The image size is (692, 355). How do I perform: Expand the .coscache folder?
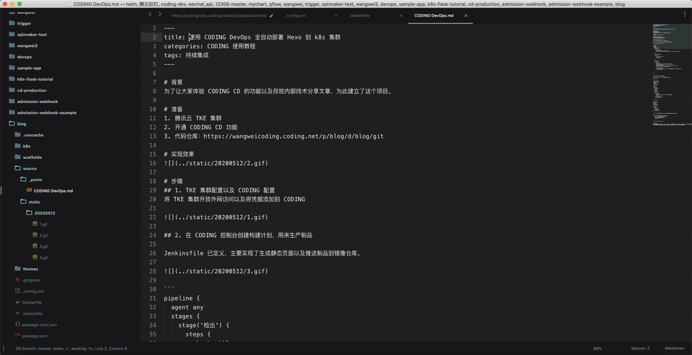tap(18, 135)
